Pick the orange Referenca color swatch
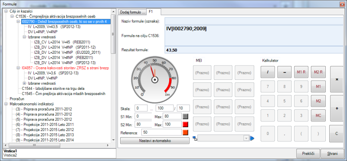This screenshot has width=347, height=161. 186,133
